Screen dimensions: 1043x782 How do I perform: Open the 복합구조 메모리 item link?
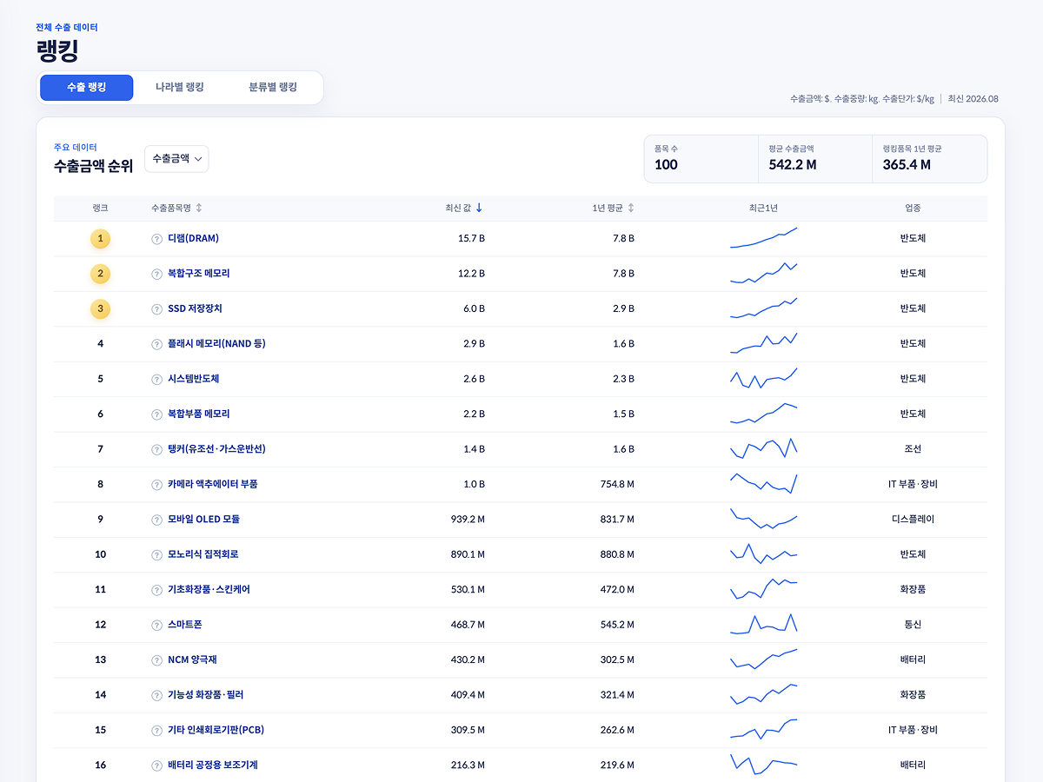tap(199, 274)
